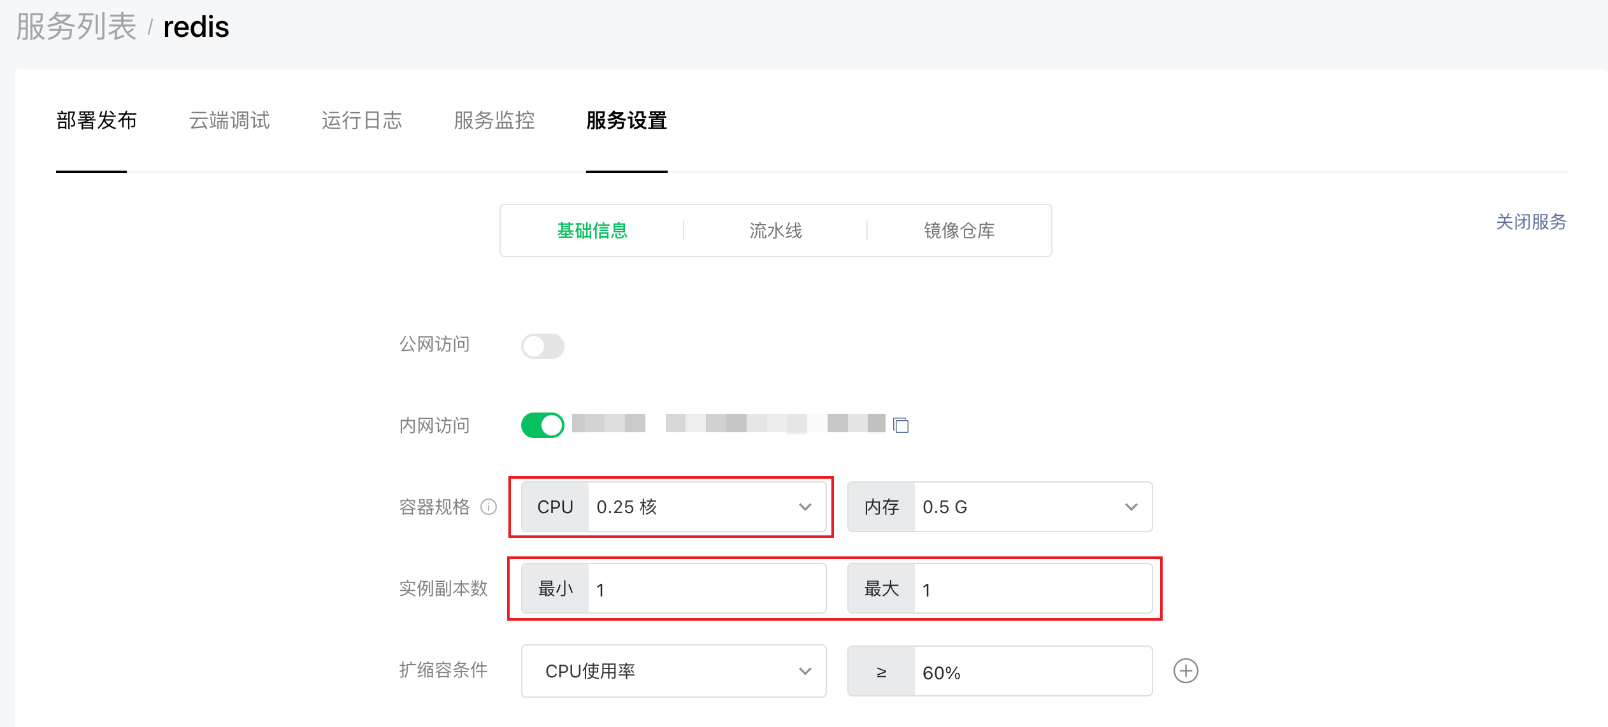The width and height of the screenshot is (1608, 727).
Task: Select the 服务监控 tab
Action: pos(494,120)
